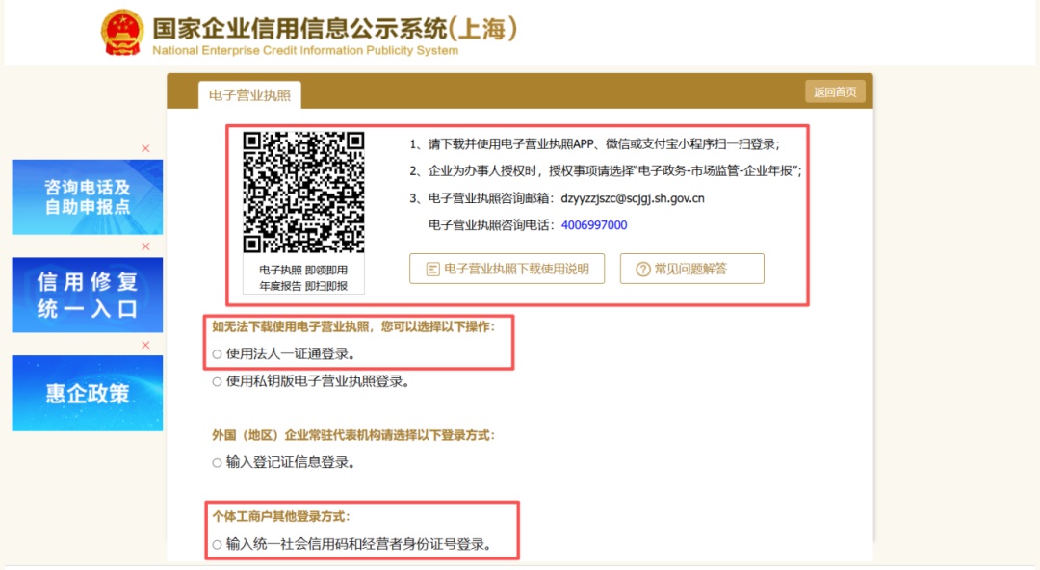Click National Enterprise Credit Information Publicity System subtitle

(305, 50)
